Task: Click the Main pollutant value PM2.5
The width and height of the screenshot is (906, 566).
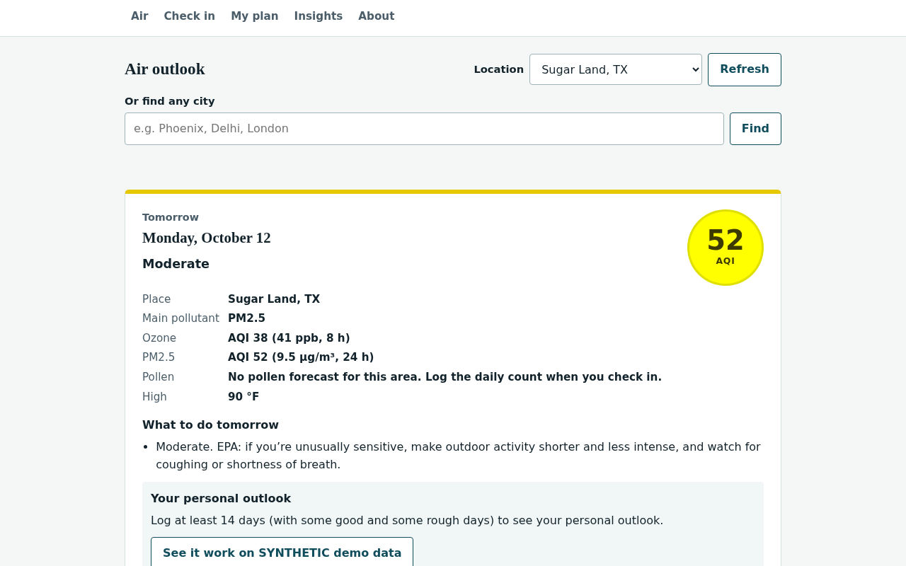Action: [246, 318]
